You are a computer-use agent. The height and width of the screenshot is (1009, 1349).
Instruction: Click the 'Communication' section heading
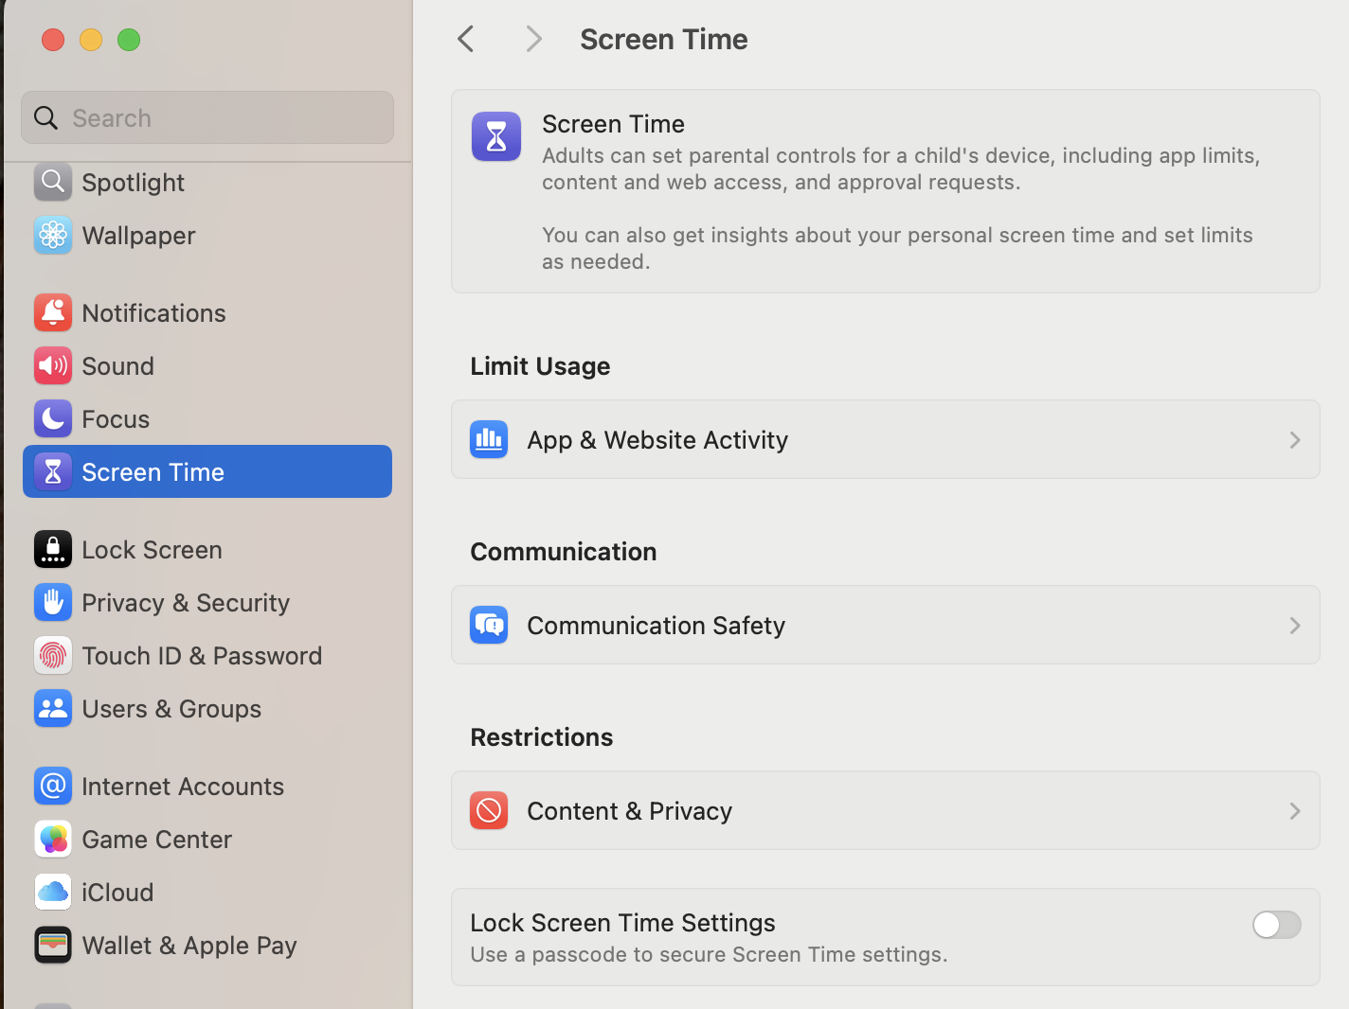(x=563, y=551)
